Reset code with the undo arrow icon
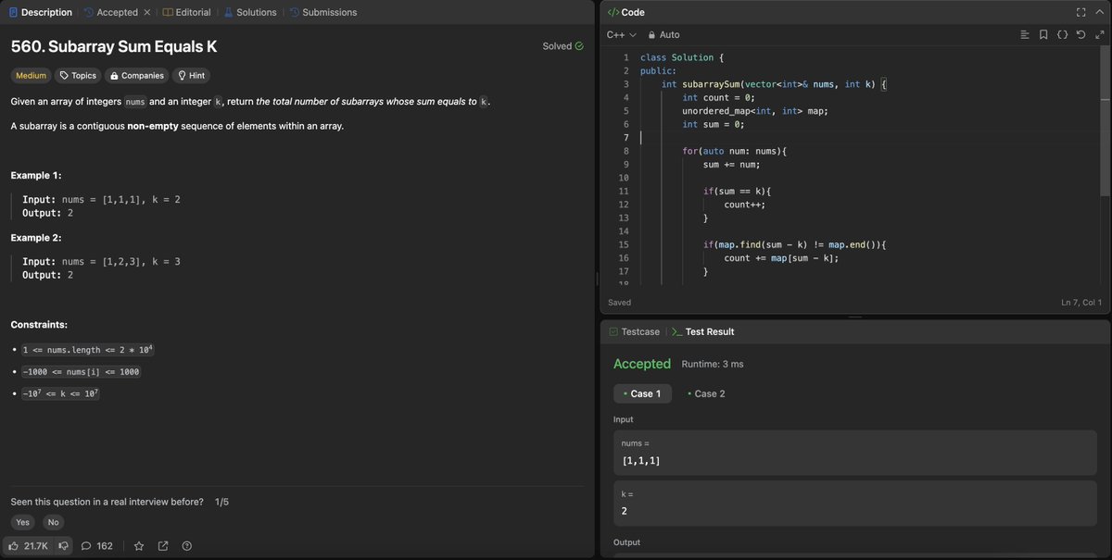 1080,35
